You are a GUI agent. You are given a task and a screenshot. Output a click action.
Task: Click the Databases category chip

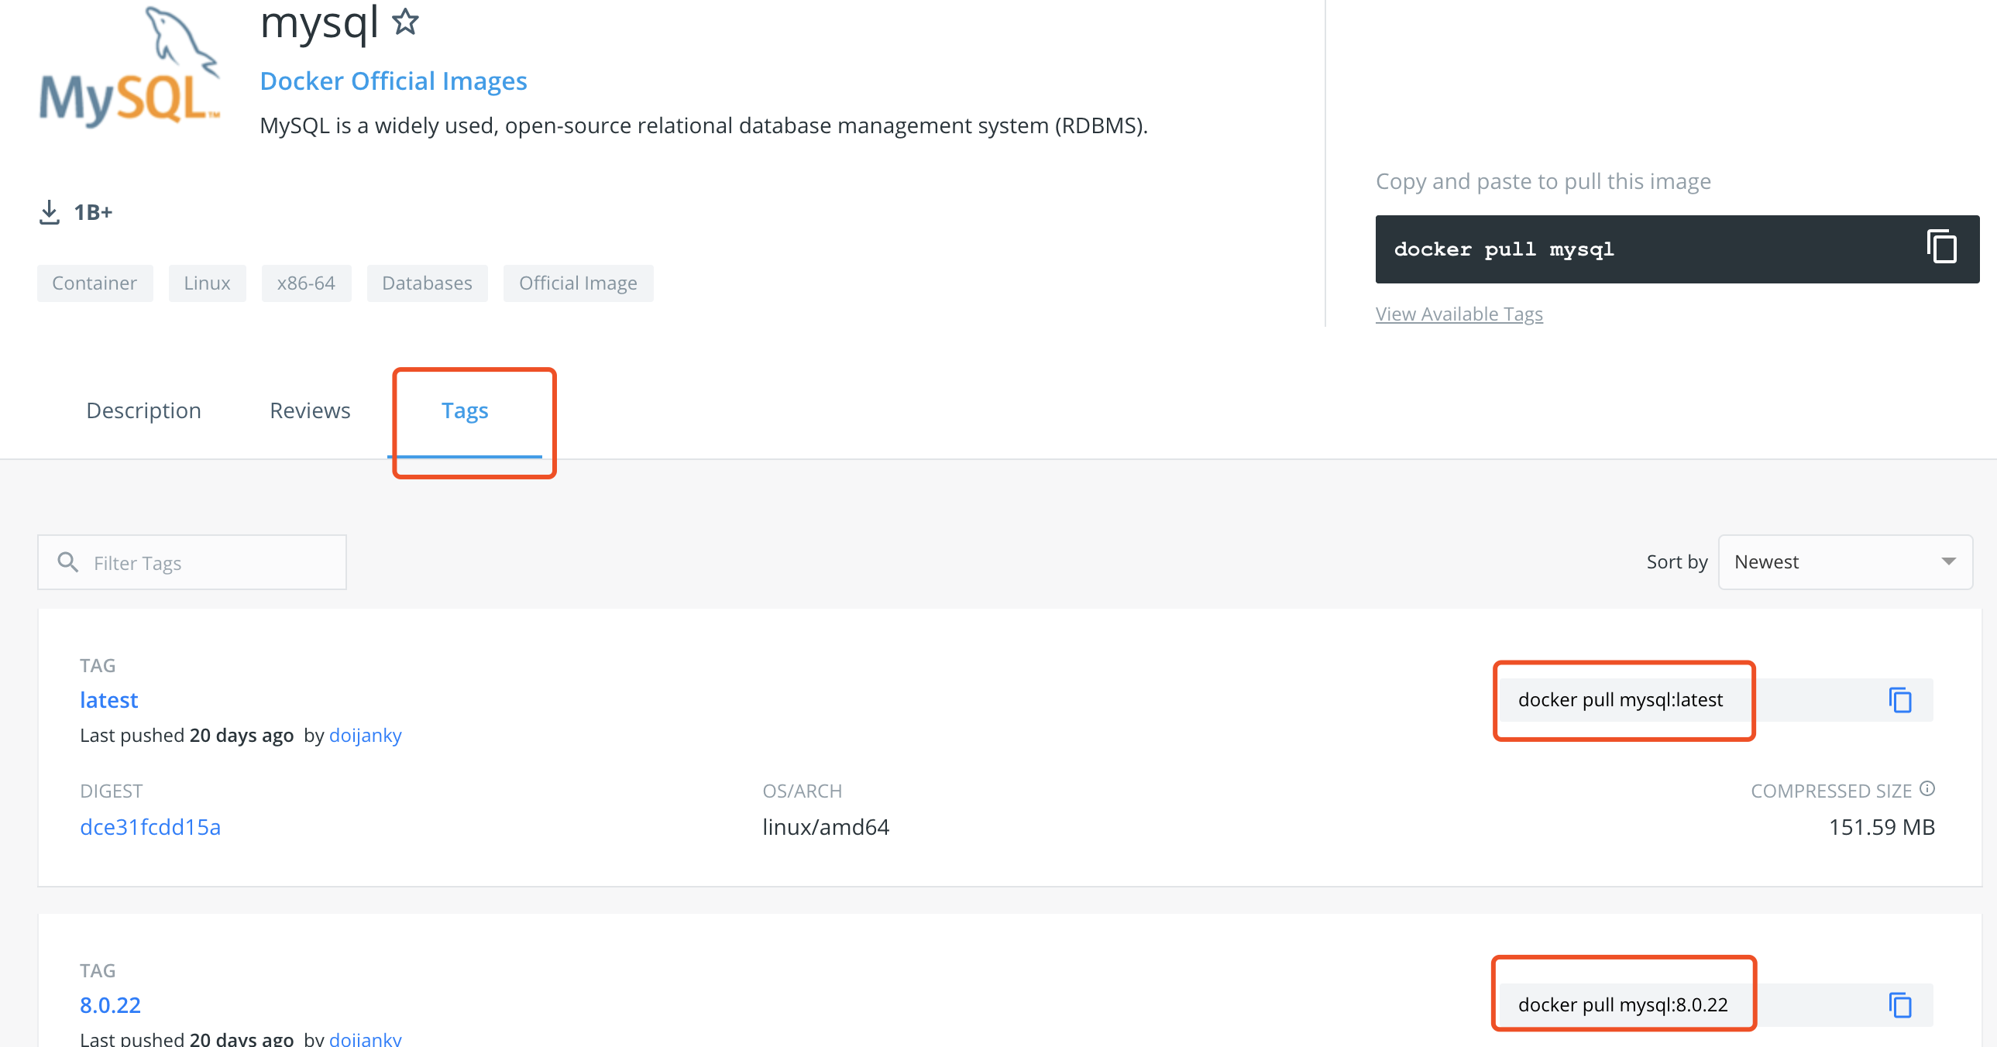click(x=427, y=283)
